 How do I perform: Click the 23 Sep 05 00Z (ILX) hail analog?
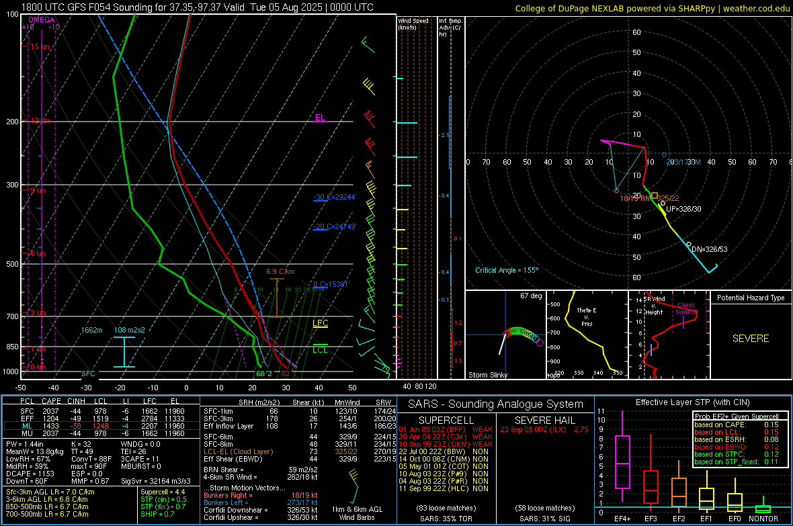(x=544, y=429)
